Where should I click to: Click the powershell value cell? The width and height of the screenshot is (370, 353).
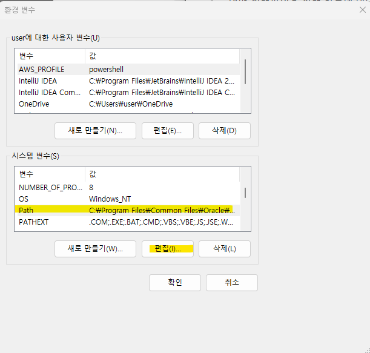[106, 70]
